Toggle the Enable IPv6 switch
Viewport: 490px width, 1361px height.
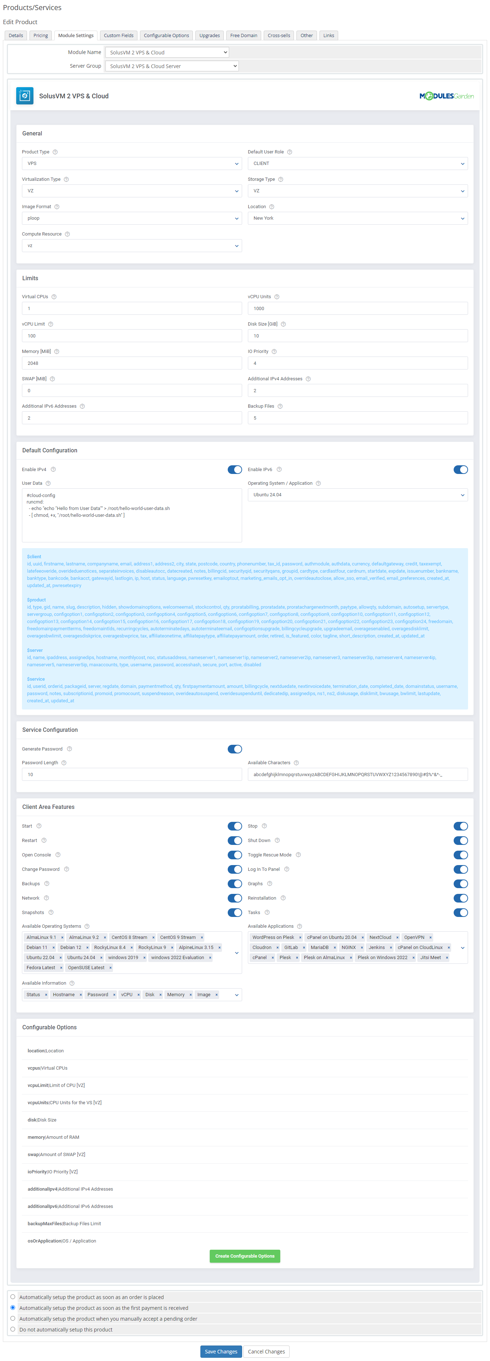pos(460,470)
